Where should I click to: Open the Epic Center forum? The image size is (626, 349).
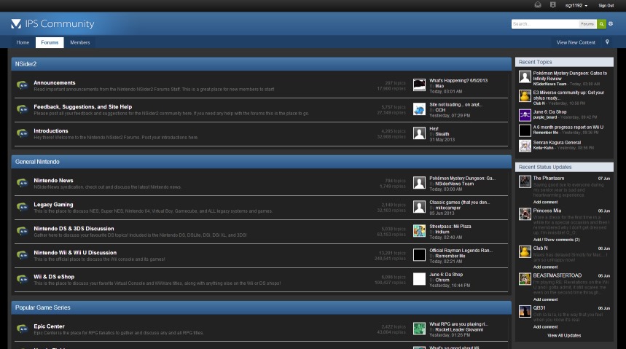[49, 326]
